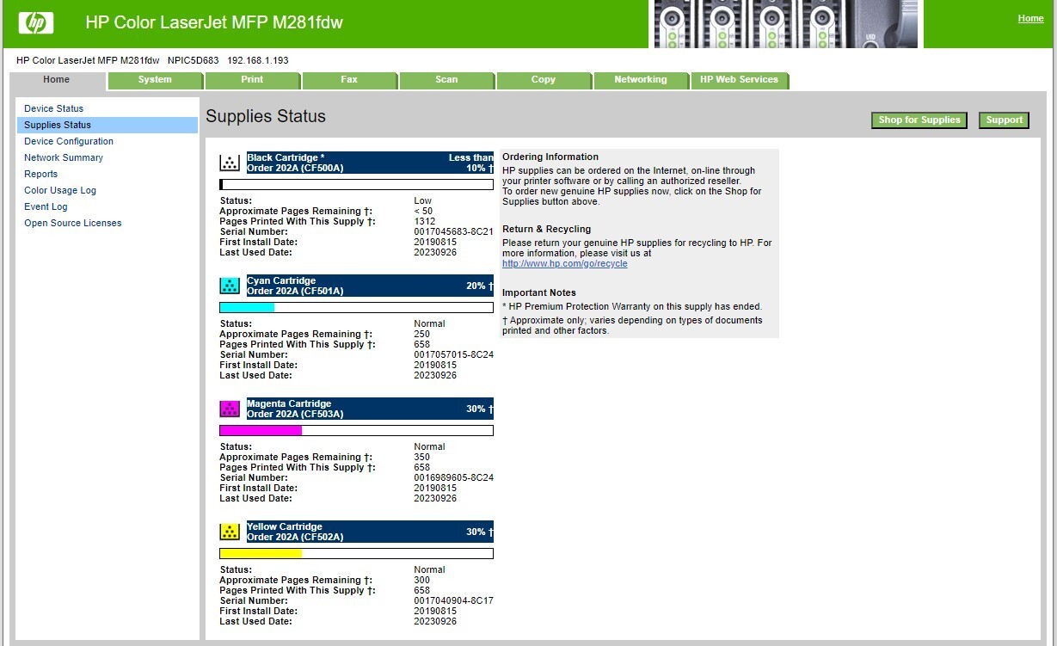Click the cyan cartridge toner icon
This screenshot has height=646, width=1057.
[x=230, y=286]
